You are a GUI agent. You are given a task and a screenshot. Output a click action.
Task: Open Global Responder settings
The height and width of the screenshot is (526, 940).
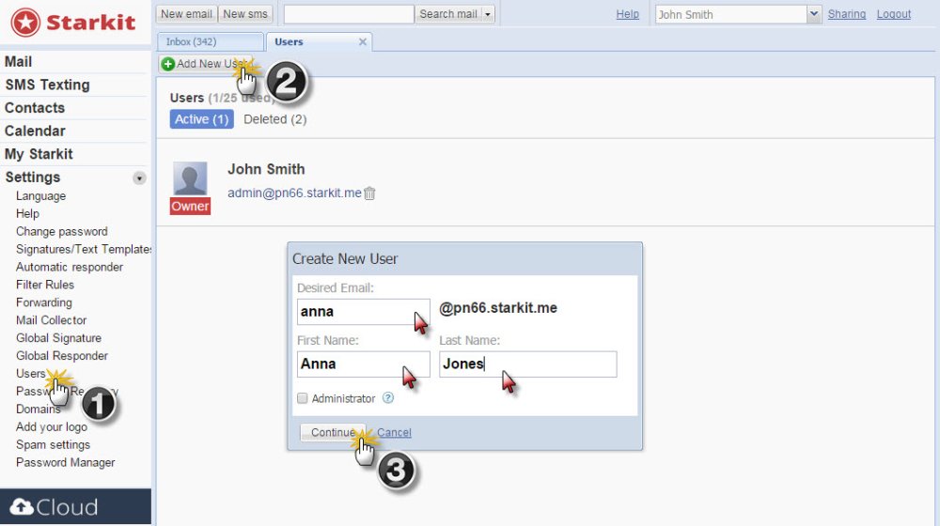coord(62,356)
